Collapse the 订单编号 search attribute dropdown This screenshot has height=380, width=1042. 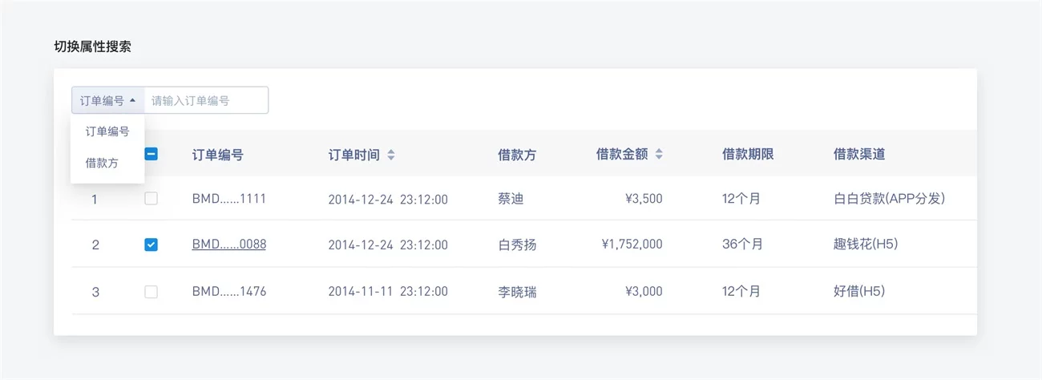[108, 100]
